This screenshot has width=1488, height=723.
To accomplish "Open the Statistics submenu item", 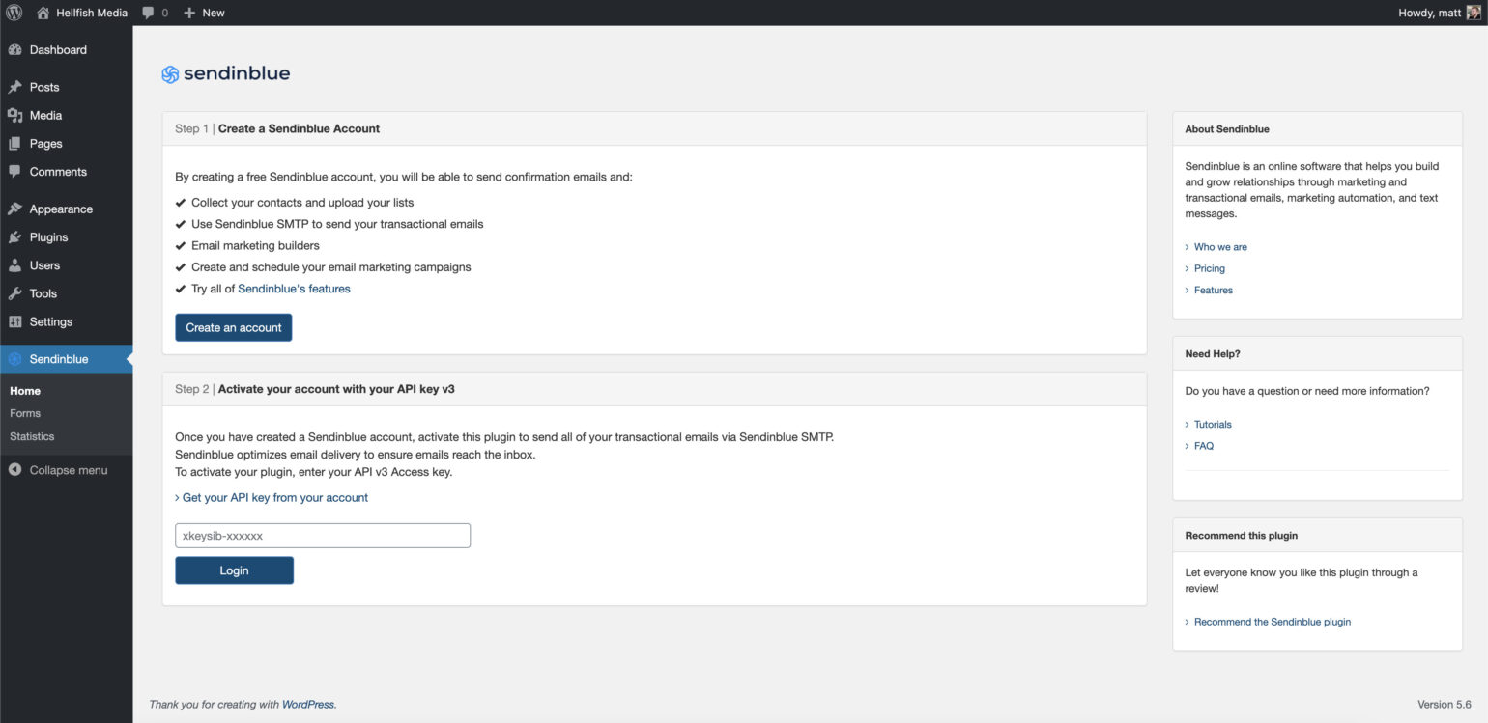I will [x=32, y=436].
